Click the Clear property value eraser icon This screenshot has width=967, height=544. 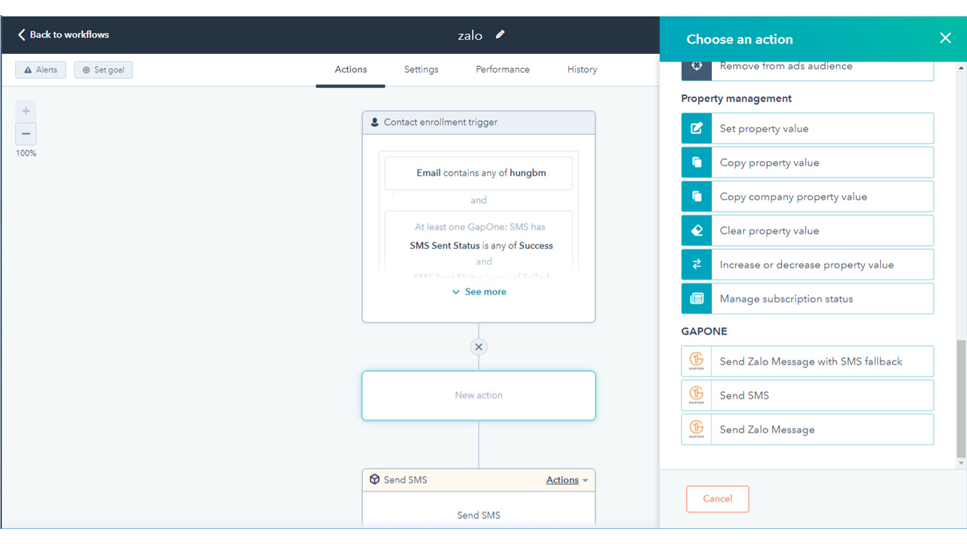[x=696, y=230]
